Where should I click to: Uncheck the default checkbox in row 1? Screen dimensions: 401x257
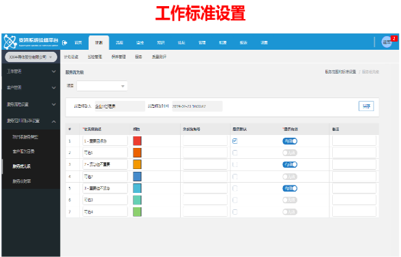point(235,141)
